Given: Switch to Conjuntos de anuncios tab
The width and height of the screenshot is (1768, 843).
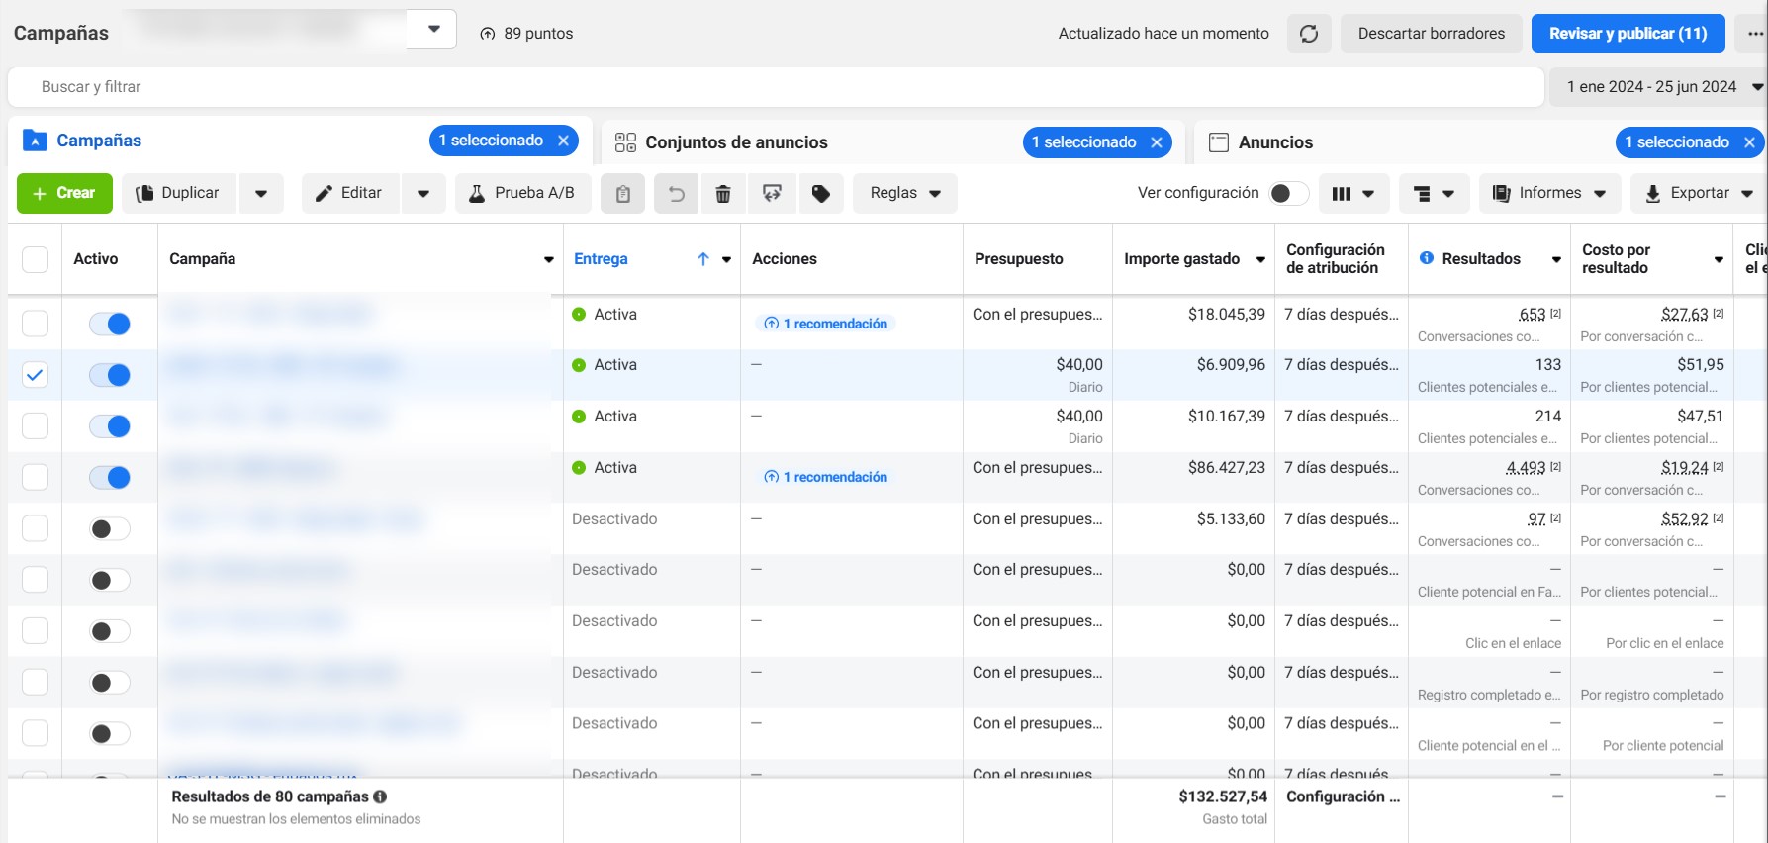Looking at the screenshot, I should (x=736, y=142).
